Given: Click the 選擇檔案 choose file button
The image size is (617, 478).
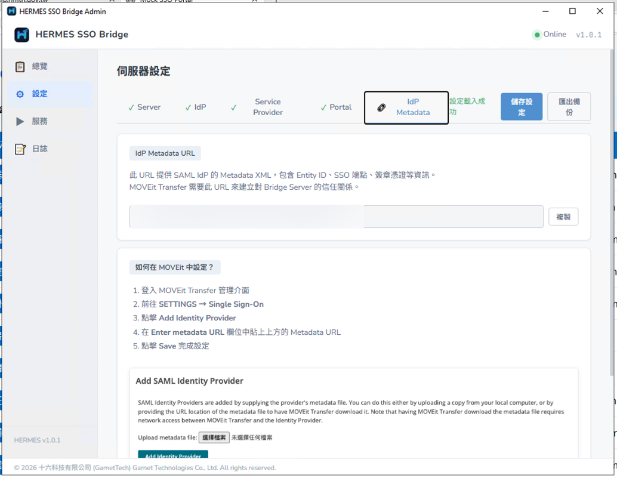Looking at the screenshot, I should pyautogui.click(x=214, y=438).
